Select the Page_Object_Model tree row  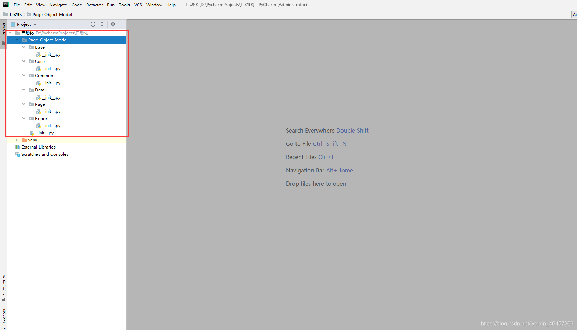point(67,40)
